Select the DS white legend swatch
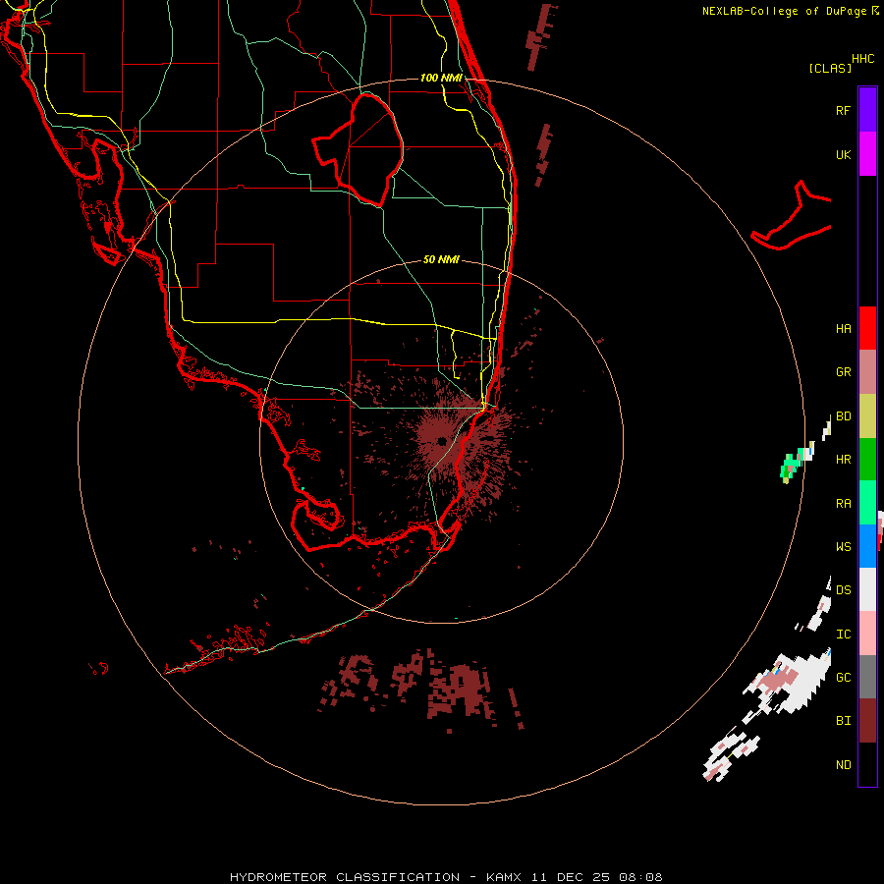The width and height of the screenshot is (884, 884). [867, 589]
